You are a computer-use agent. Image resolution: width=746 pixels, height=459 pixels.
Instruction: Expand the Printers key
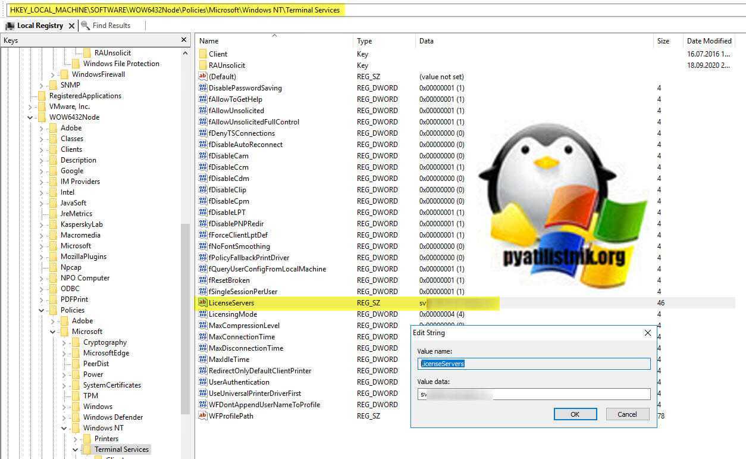point(76,439)
